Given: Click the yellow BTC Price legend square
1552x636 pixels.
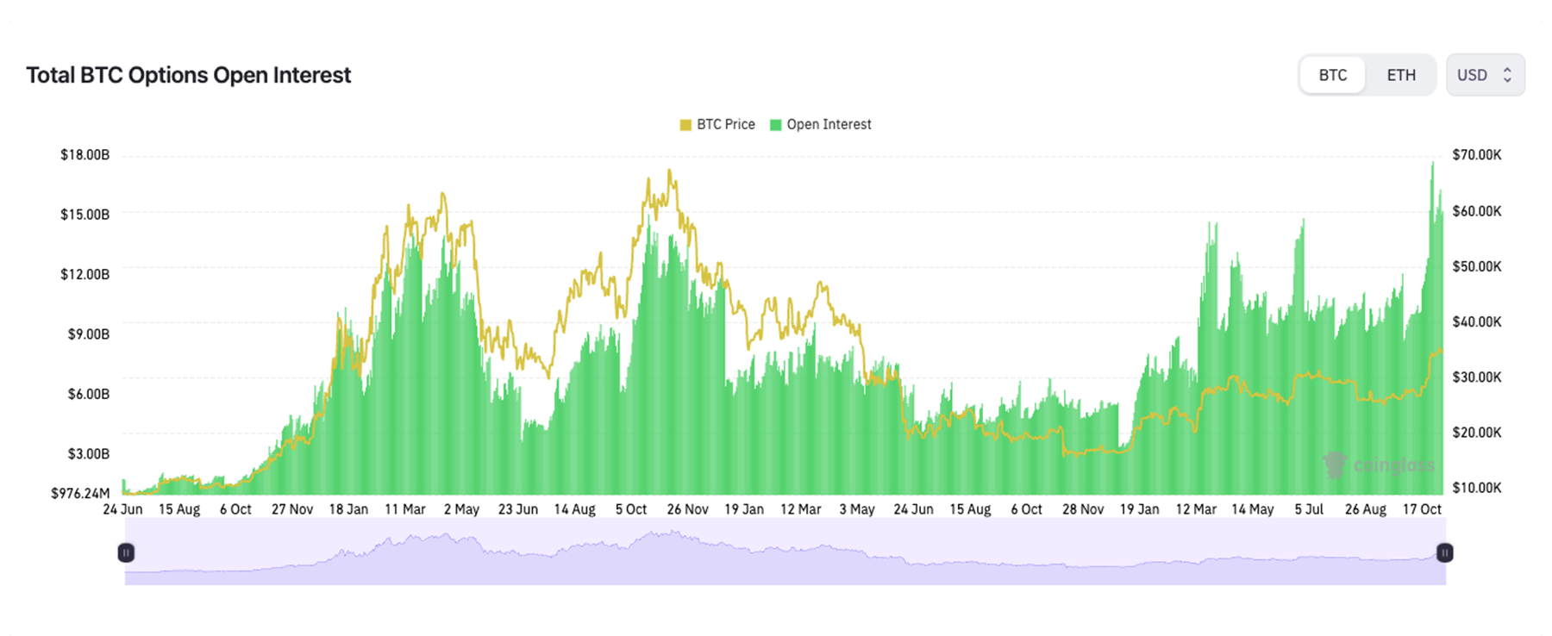Looking at the screenshot, I should point(685,125).
